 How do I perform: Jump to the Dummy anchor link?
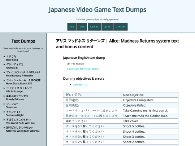tap(77, 85)
